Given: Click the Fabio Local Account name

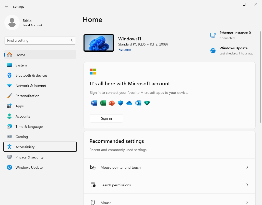Looking at the screenshot, I should (32, 23).
